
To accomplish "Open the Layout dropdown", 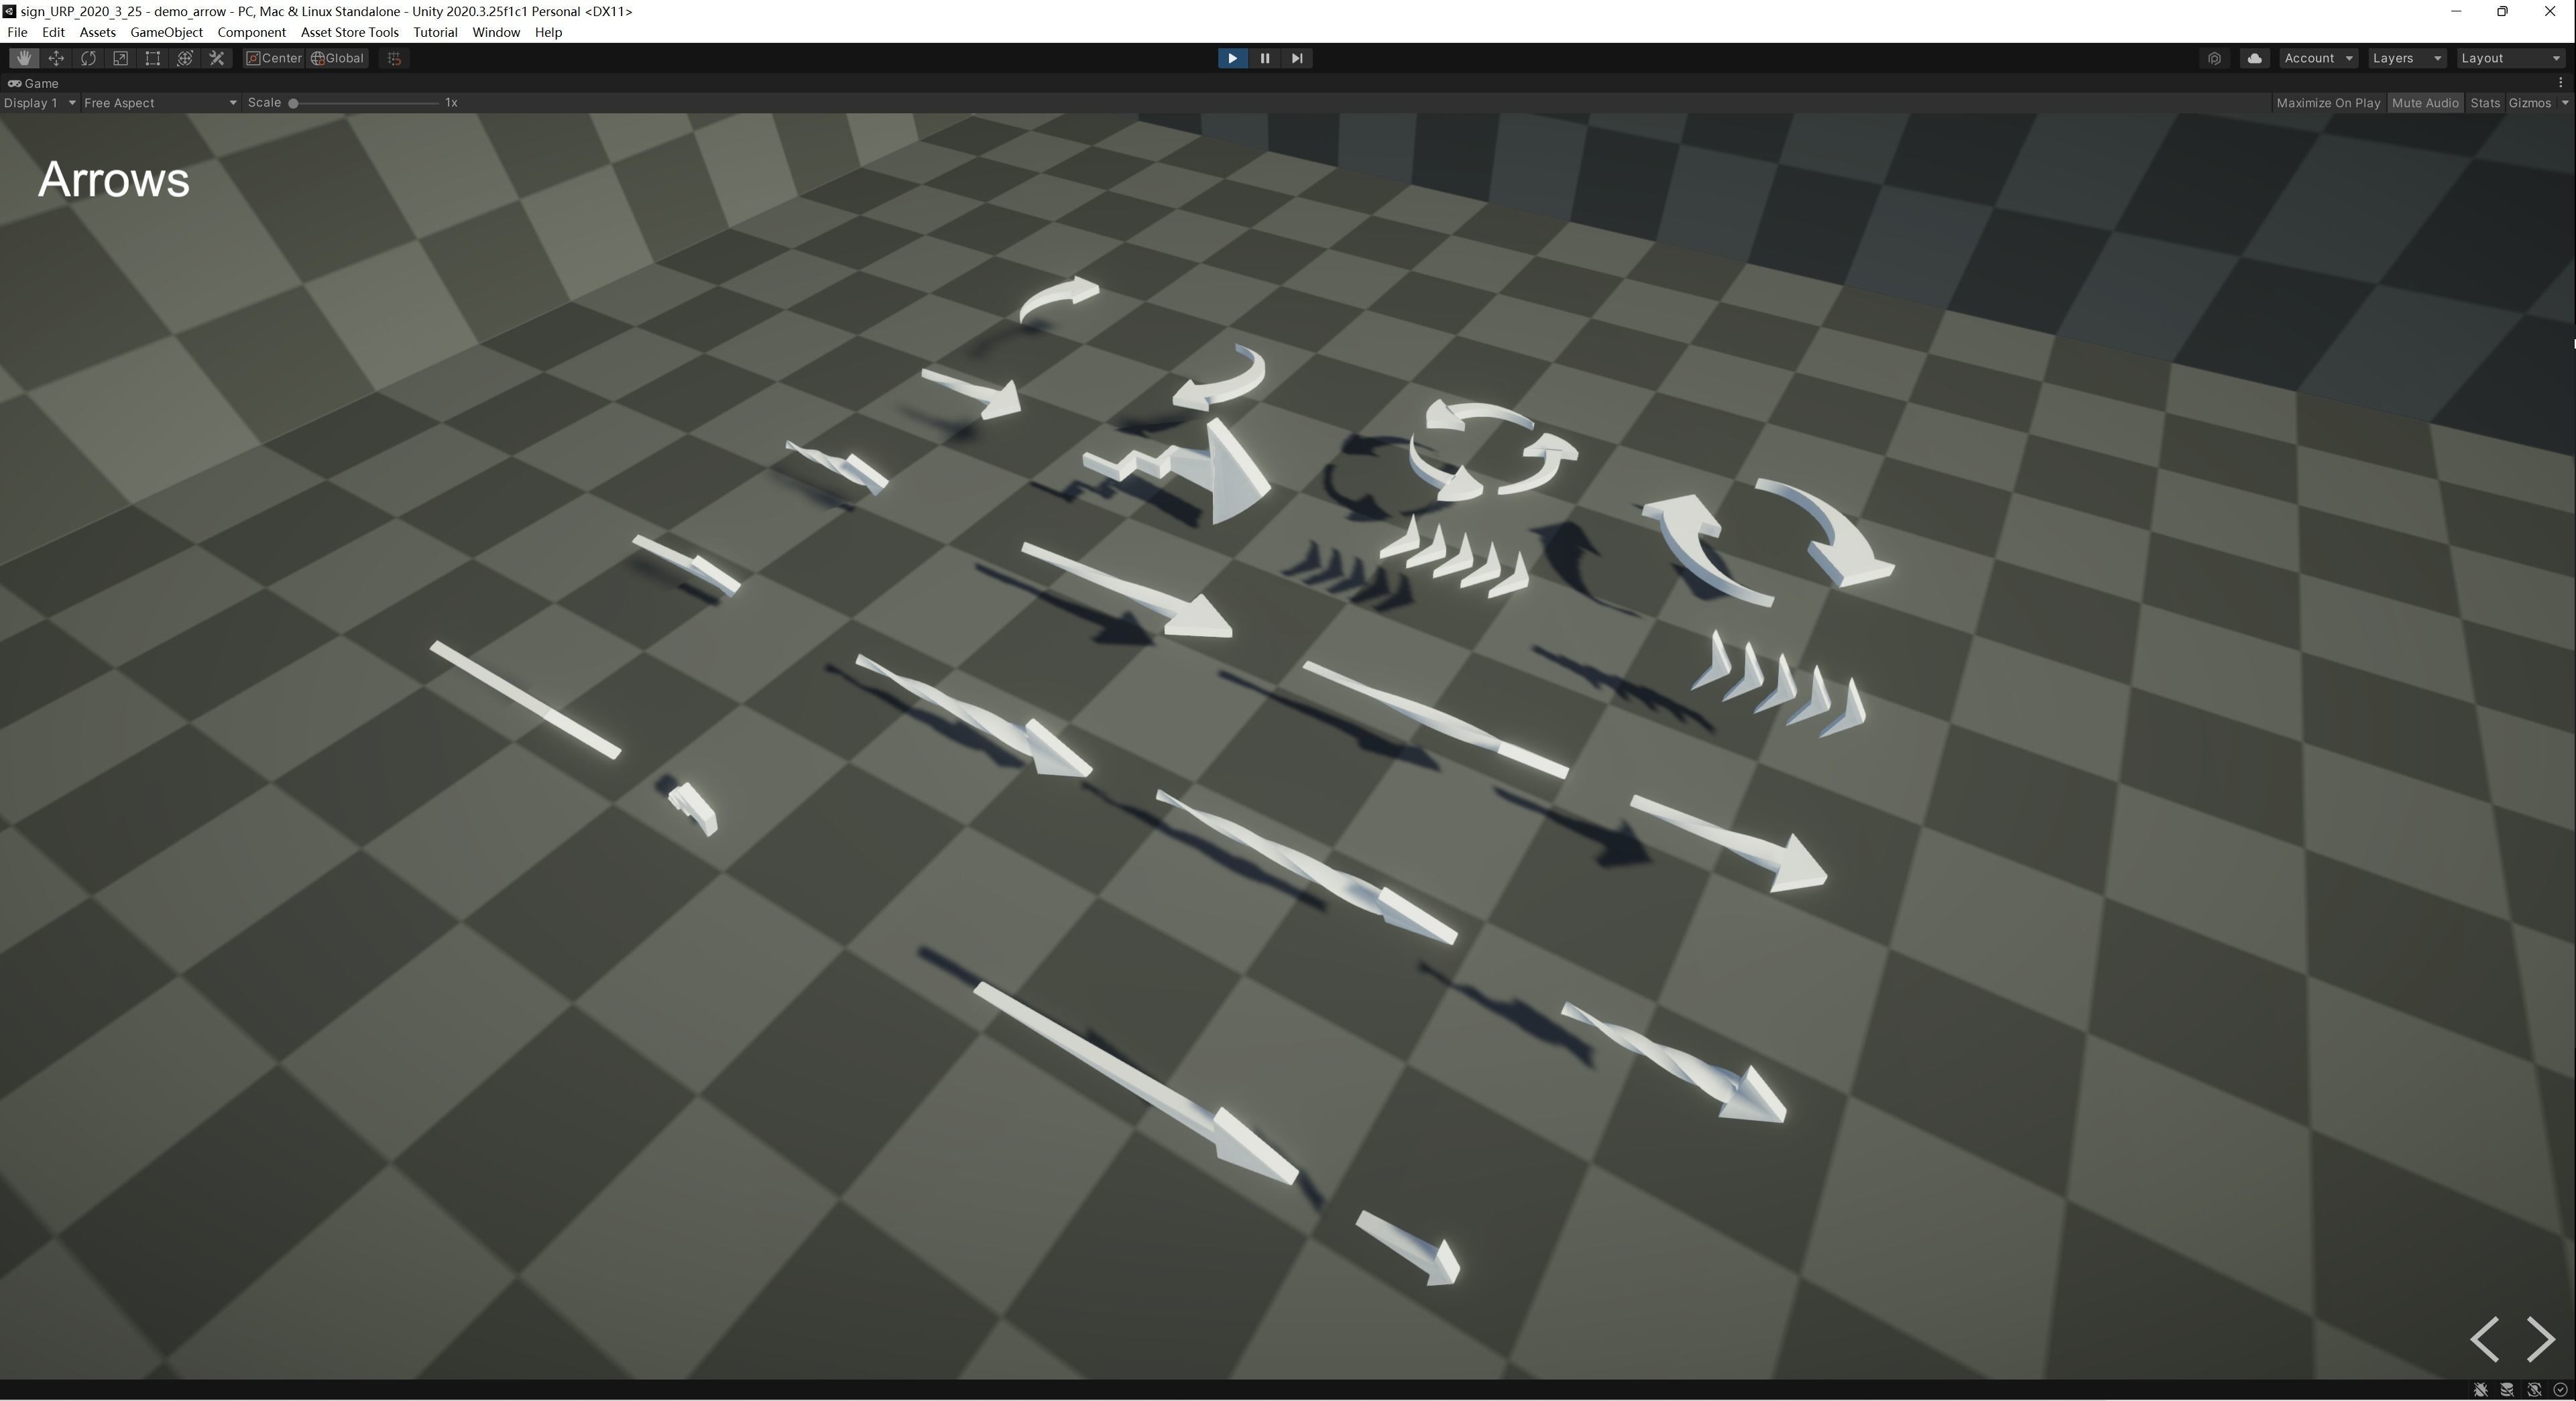I will pos(2511,58).
